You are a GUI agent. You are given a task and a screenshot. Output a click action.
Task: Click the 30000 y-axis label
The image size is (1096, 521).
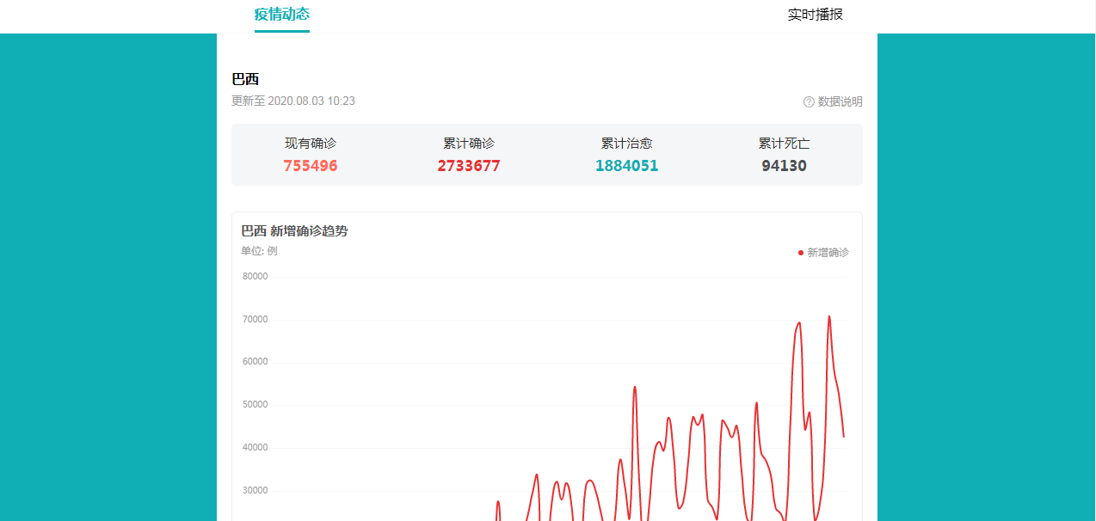[x=255, y=491]
